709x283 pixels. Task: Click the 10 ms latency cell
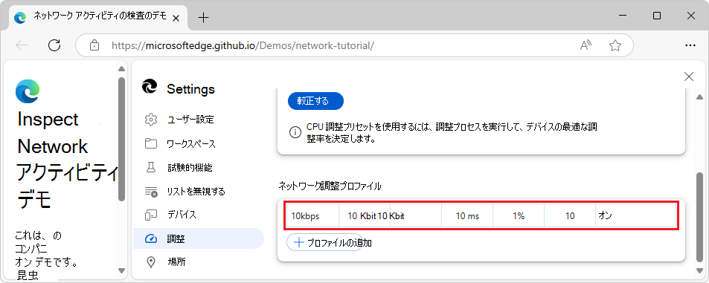[x=467, y=215]
